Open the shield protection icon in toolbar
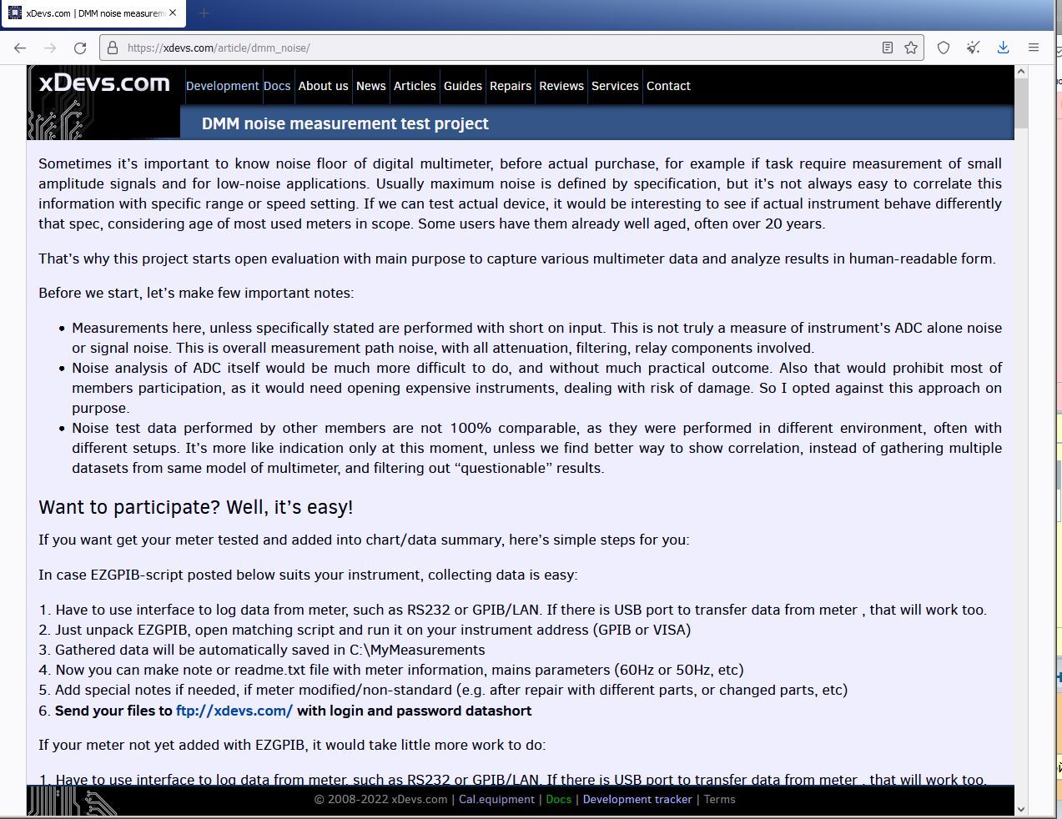The width and height of the screenshot is (1062, 819). [x=944, y=48]
